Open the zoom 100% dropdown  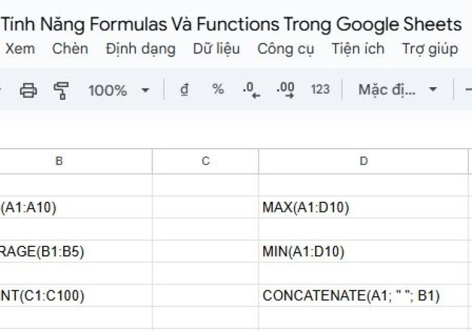(118, 90)
